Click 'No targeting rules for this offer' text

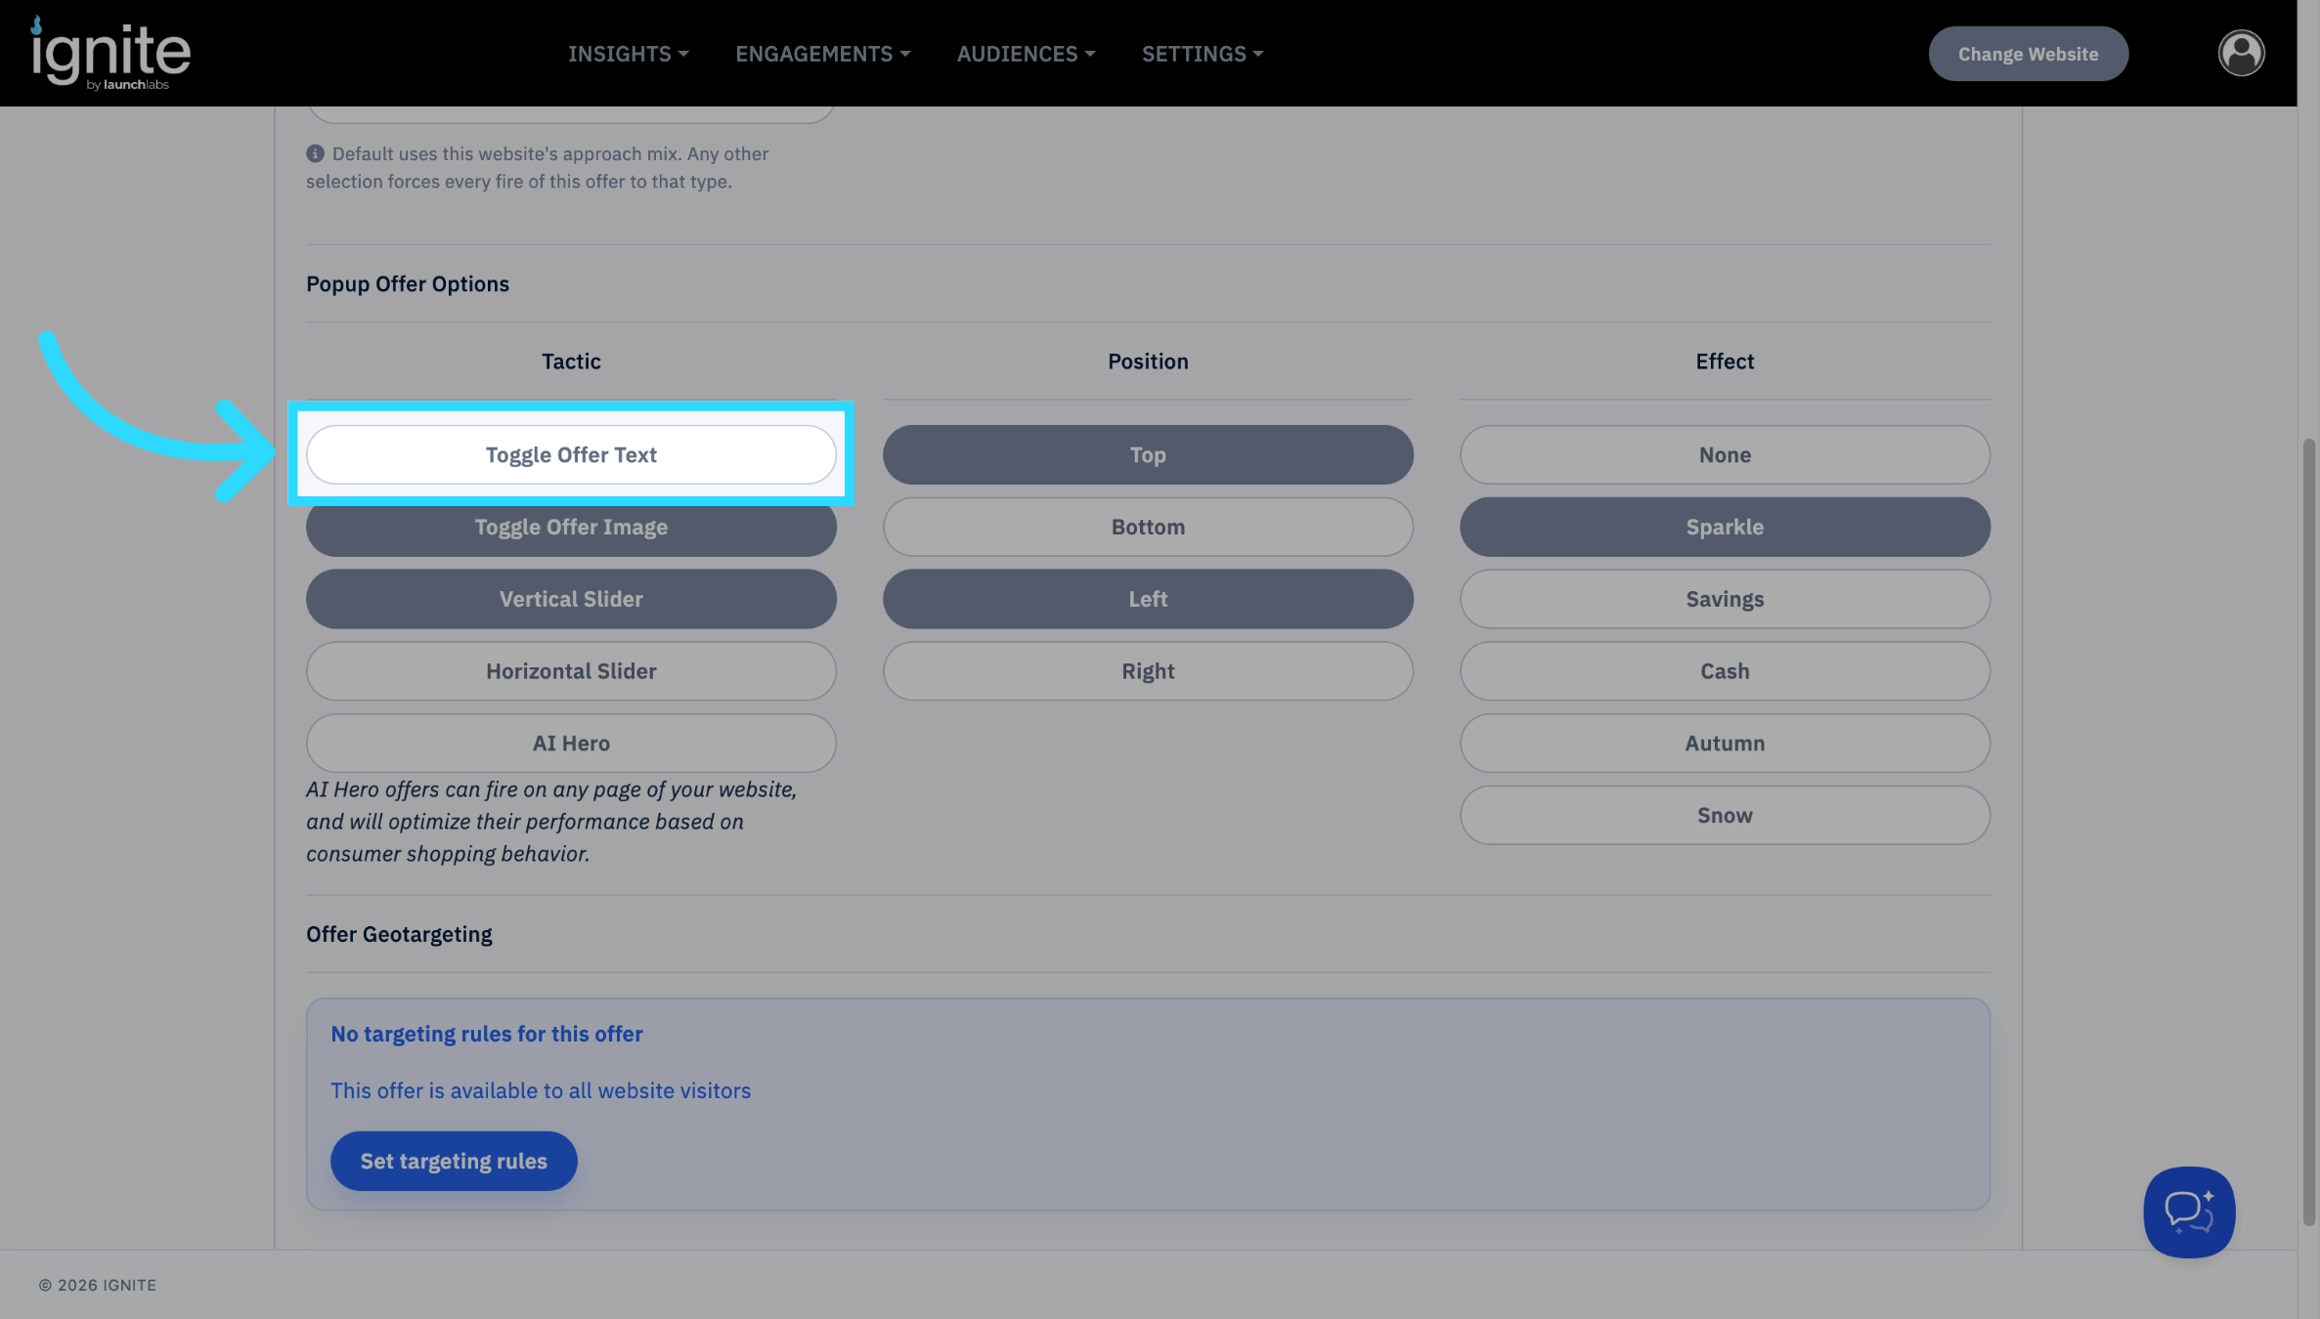pos(486,1034)
